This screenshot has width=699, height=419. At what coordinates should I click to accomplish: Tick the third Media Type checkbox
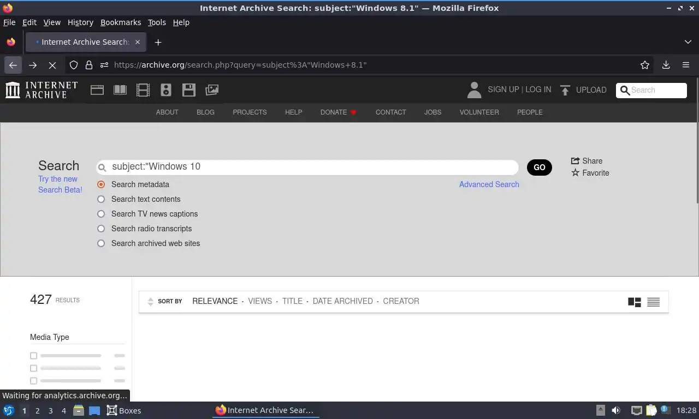(x=33, y=381)
